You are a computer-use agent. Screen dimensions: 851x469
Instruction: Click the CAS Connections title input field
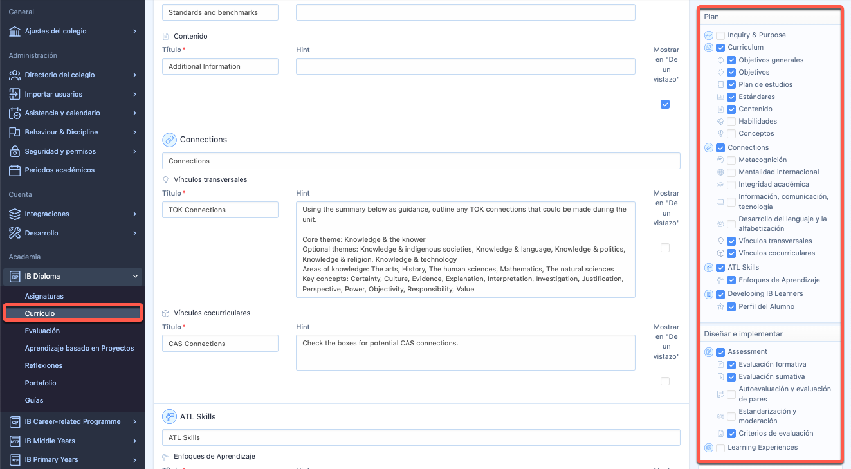coord(220,344)
